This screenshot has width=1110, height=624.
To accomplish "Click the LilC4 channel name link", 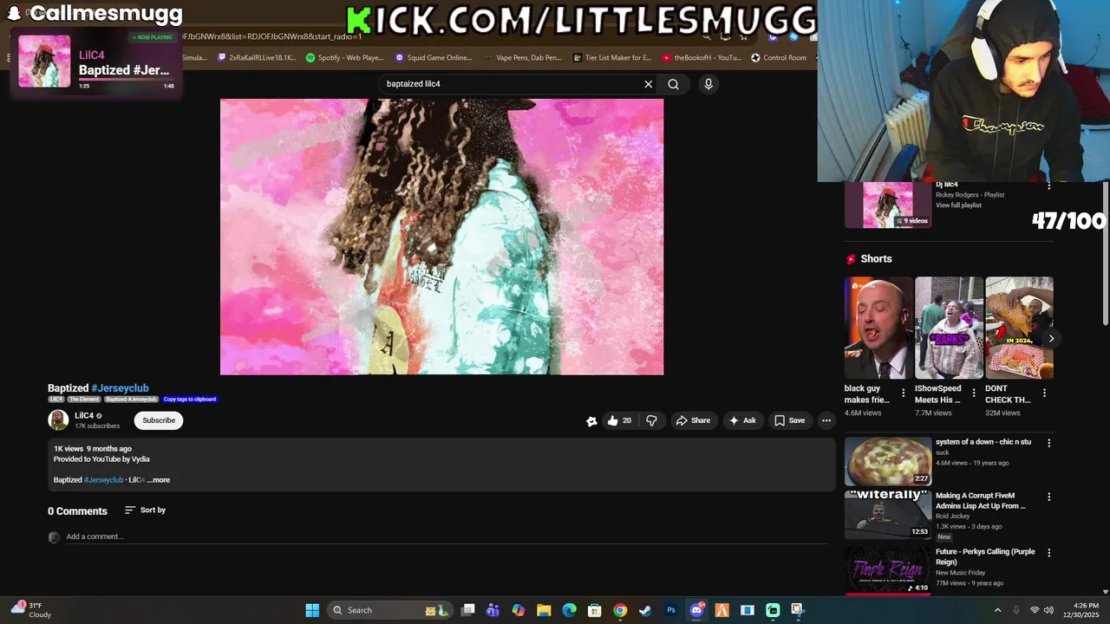I will (x=84, y=416).
